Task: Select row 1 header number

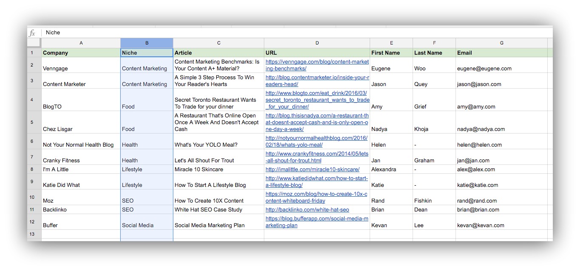Action: [34, 53]
